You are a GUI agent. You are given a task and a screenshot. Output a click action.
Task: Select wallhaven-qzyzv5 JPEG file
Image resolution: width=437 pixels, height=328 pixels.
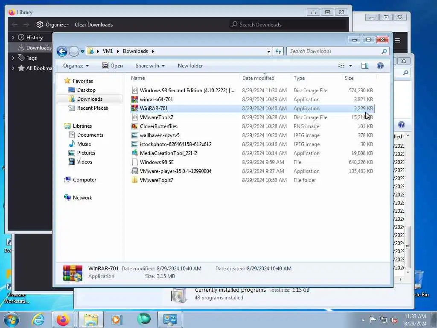pos(252,135)
